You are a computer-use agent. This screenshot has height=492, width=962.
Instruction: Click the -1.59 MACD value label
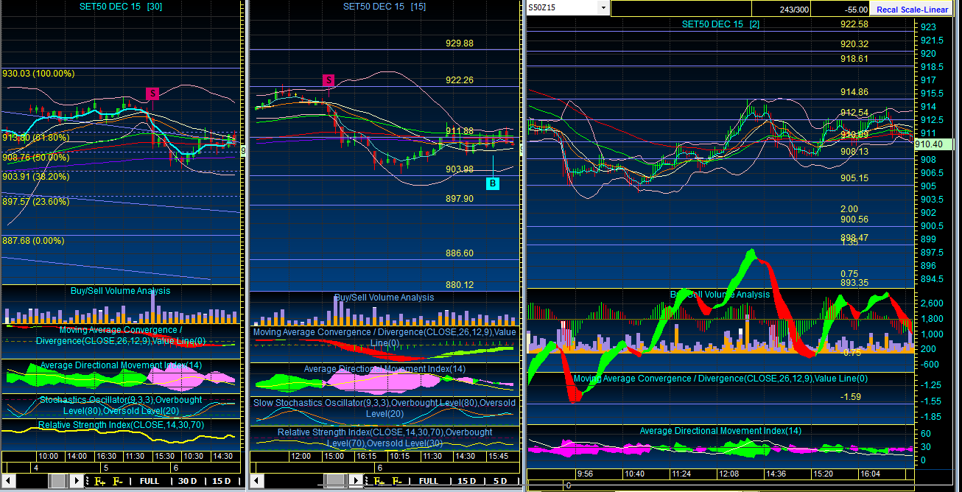tap(851, 397)
